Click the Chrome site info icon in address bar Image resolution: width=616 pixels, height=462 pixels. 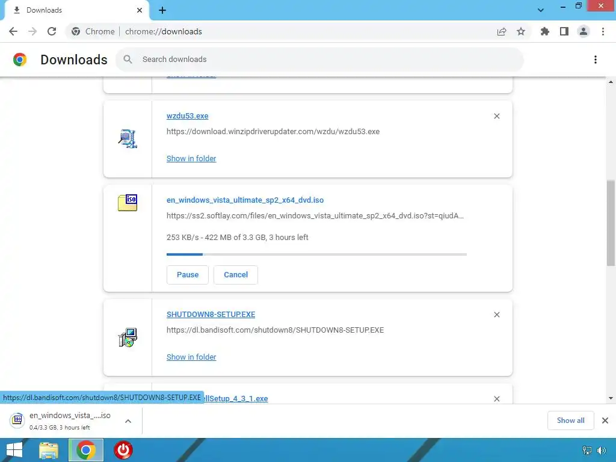pos(76,31)
